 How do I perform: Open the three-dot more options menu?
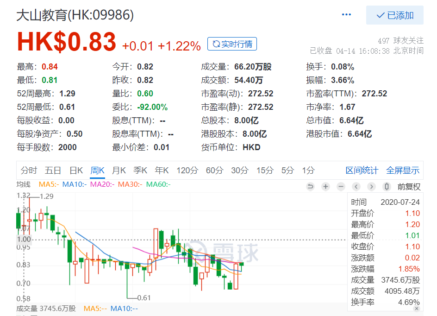click(x=346, y=15)
